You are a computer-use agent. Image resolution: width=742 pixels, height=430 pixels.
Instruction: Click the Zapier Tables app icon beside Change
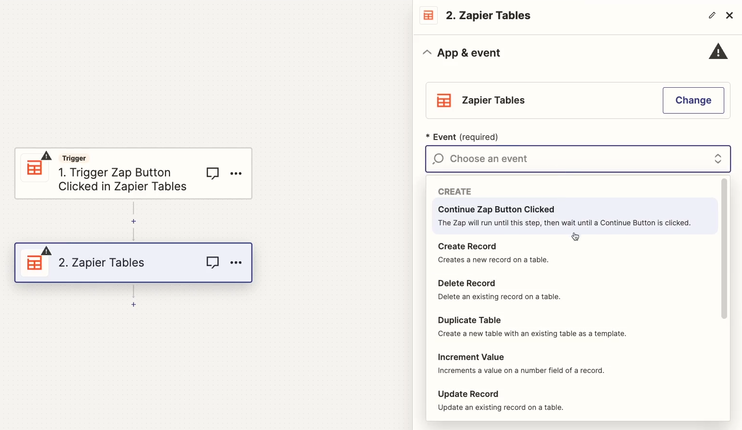[x=444, y=101]
